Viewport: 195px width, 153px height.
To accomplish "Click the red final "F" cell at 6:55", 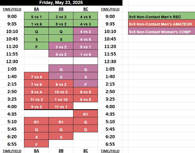I will pyautogui.click(x=36, y=144).
